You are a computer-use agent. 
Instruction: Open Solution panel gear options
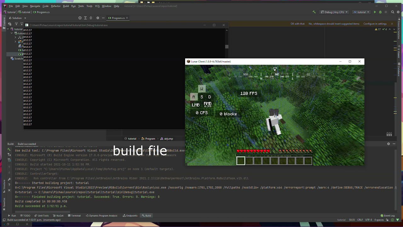(98, 18)
